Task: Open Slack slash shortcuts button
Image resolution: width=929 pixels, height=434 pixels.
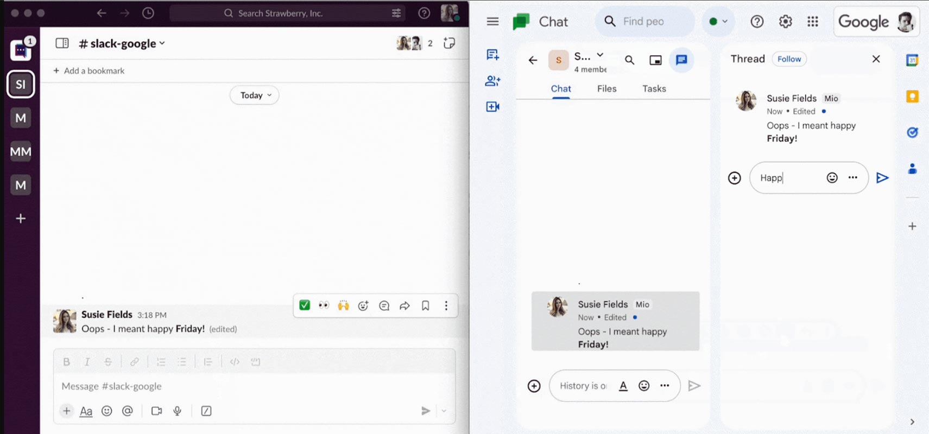Action: (x=206, y=411)
